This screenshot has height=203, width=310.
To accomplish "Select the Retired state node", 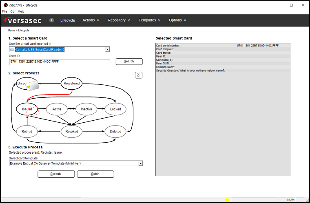I will pos(27,131).
